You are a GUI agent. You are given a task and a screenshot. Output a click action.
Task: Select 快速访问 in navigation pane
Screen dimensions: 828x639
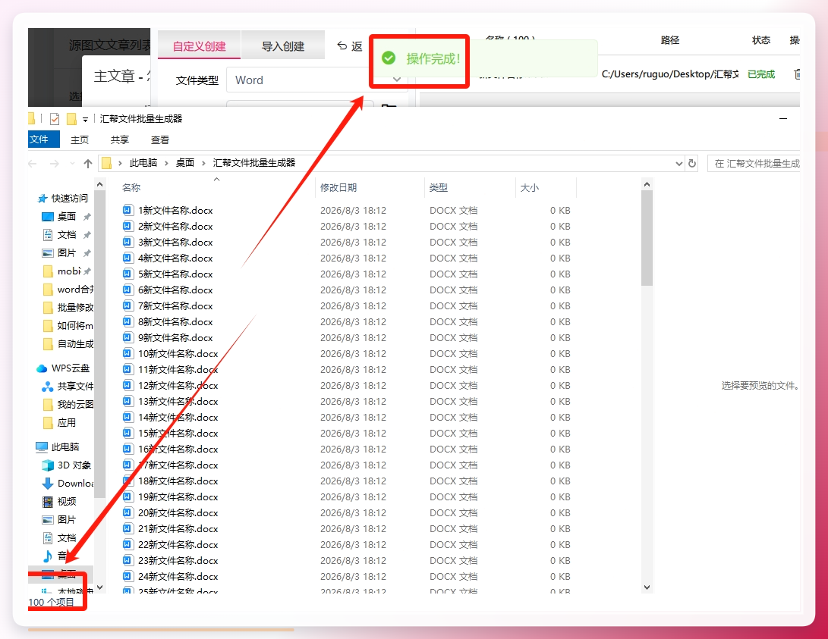[x=63, y=199]
